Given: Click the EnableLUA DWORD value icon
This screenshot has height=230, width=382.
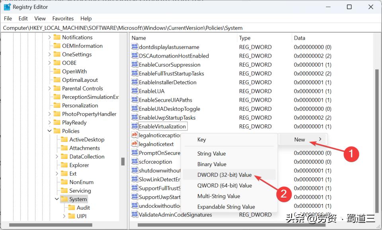Looking at the screenshot, I should tap(135, 91).
